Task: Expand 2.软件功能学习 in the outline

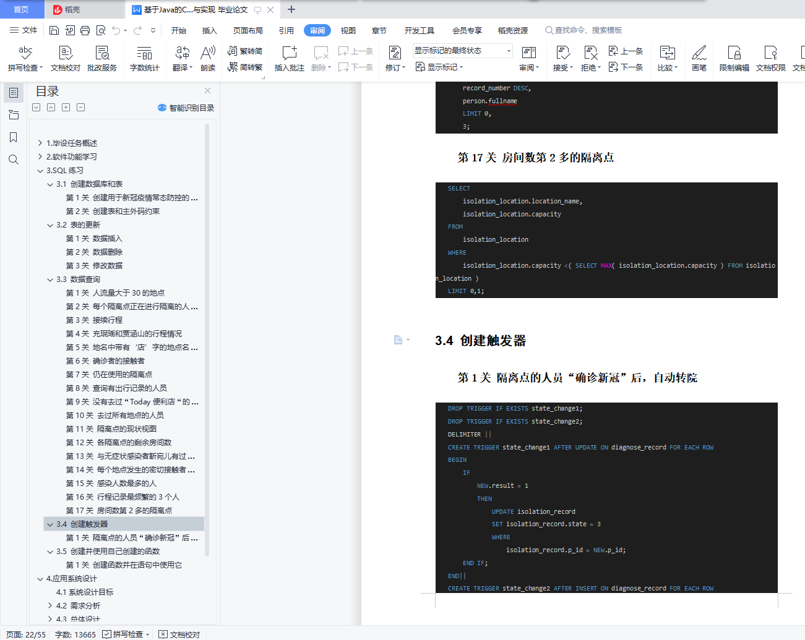Action: pos(40,157)
